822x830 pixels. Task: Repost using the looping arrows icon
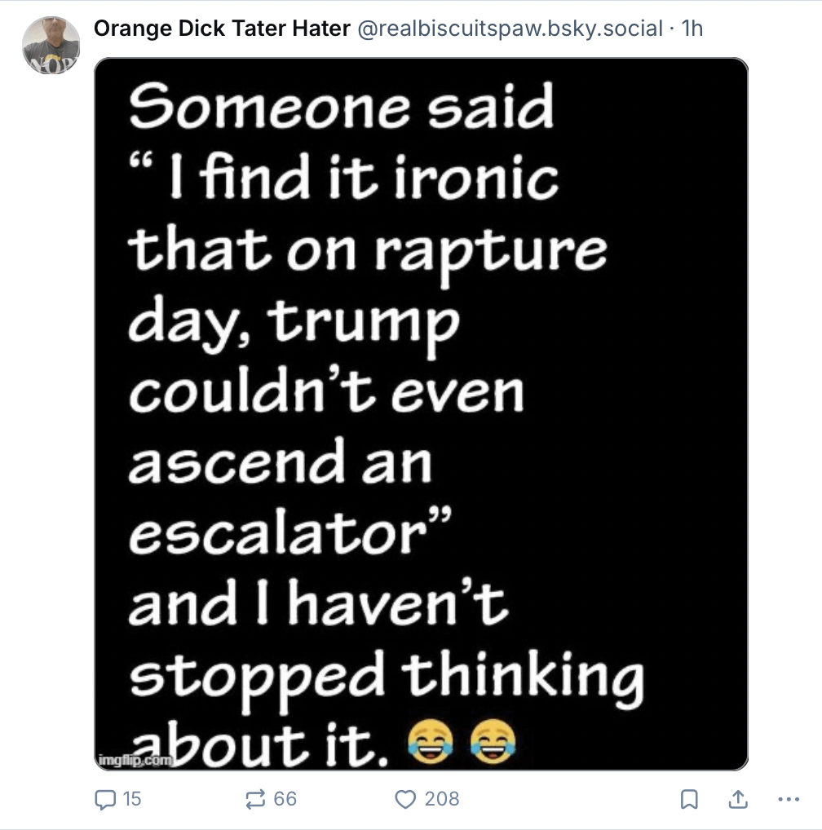[x=255, y=799]
